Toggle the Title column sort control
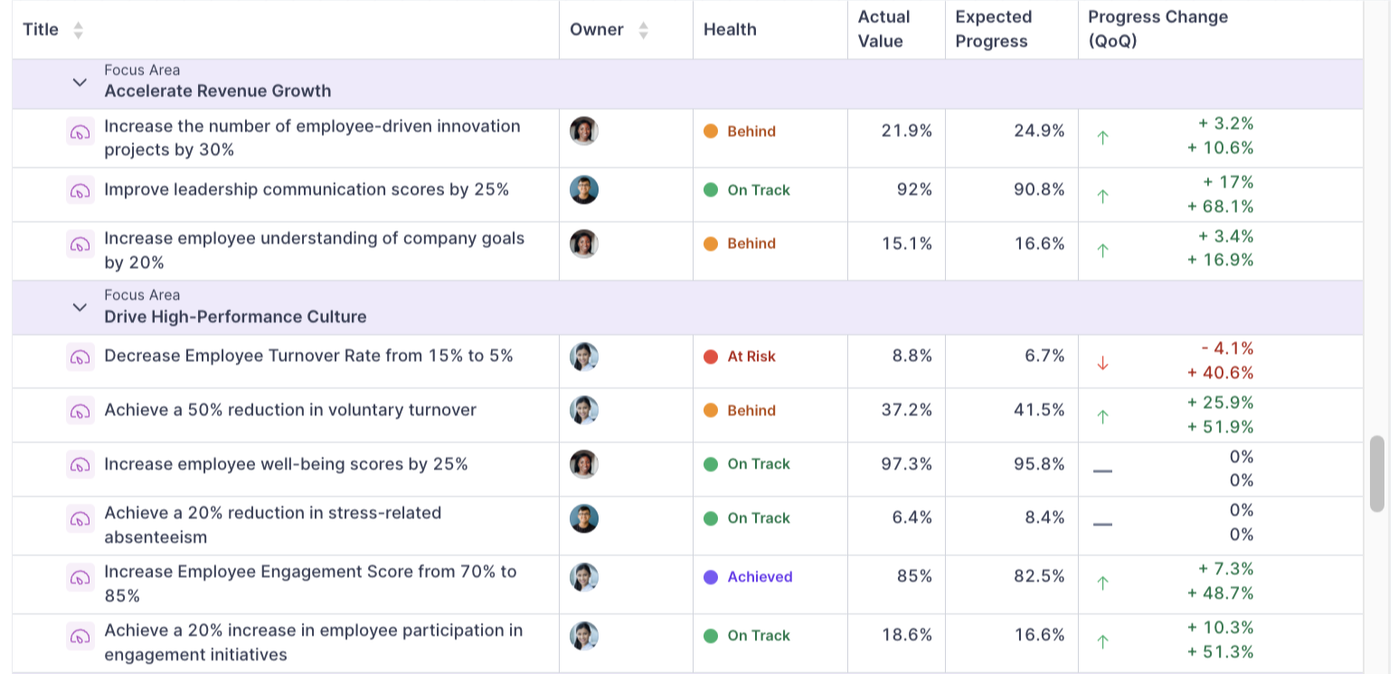This screenshot has width=1398, height=674. [78, 28]
